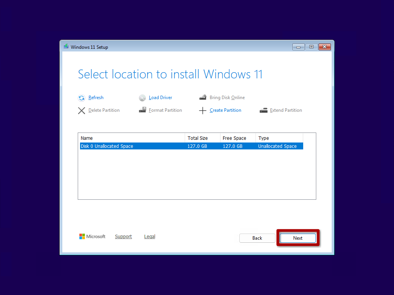Click the Refresh circular arrows icon
394x295 pixels.
82,98
